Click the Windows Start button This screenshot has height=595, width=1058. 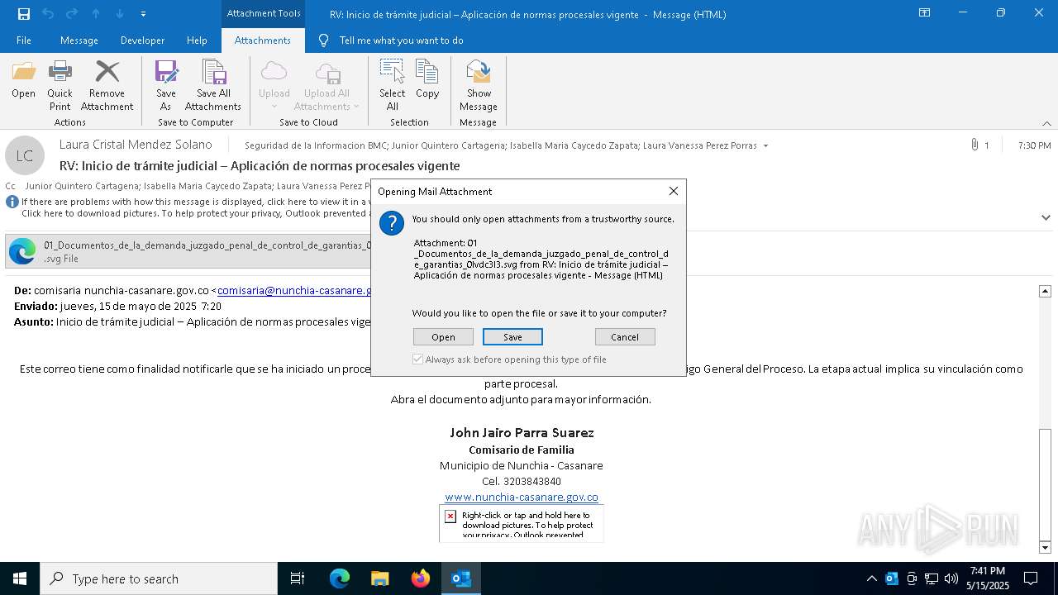coord(20,578)
